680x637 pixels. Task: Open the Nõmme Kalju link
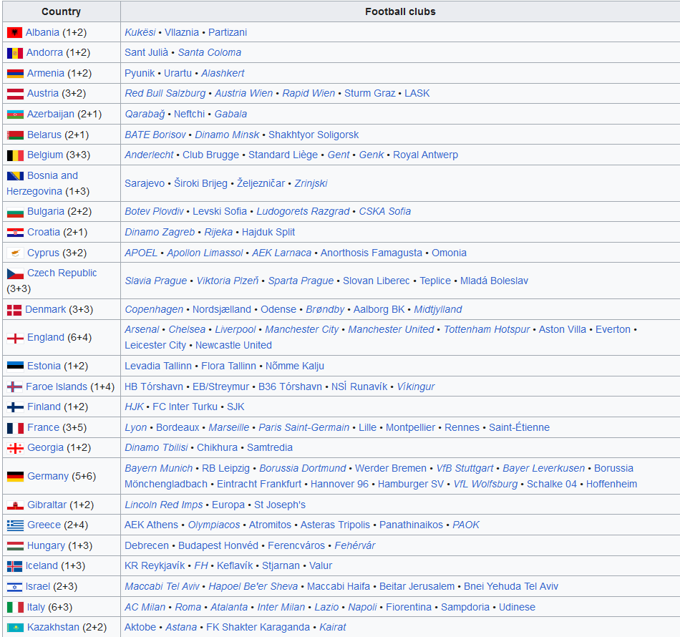(295, 366)
